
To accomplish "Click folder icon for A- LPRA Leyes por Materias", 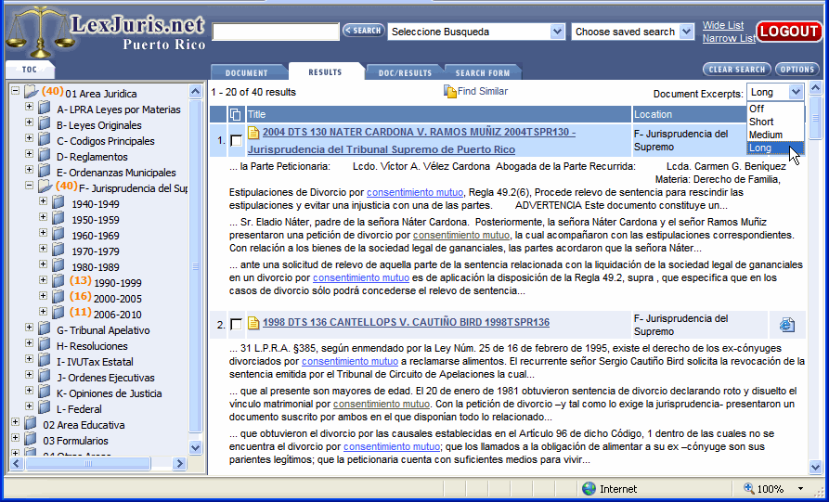I will click(x=45, y=109).
